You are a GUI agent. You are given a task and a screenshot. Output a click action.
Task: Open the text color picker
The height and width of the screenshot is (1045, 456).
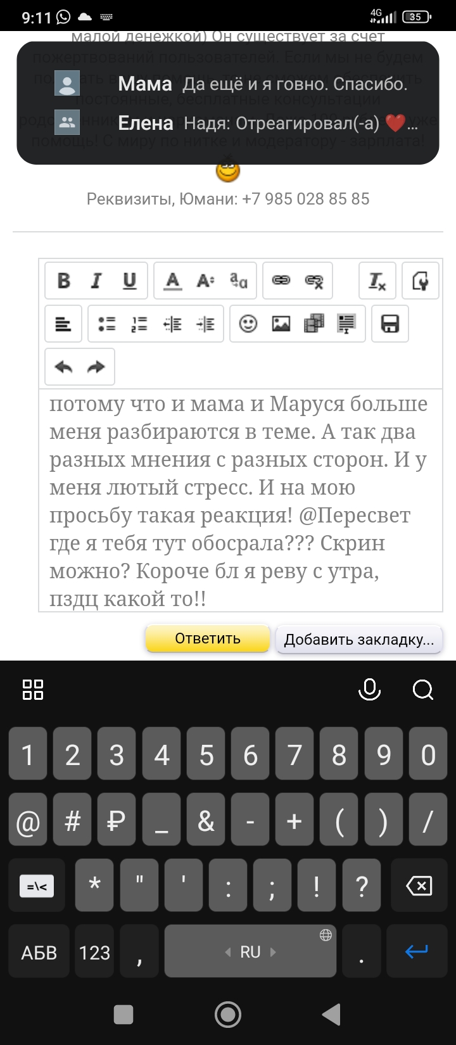[172, 281]
